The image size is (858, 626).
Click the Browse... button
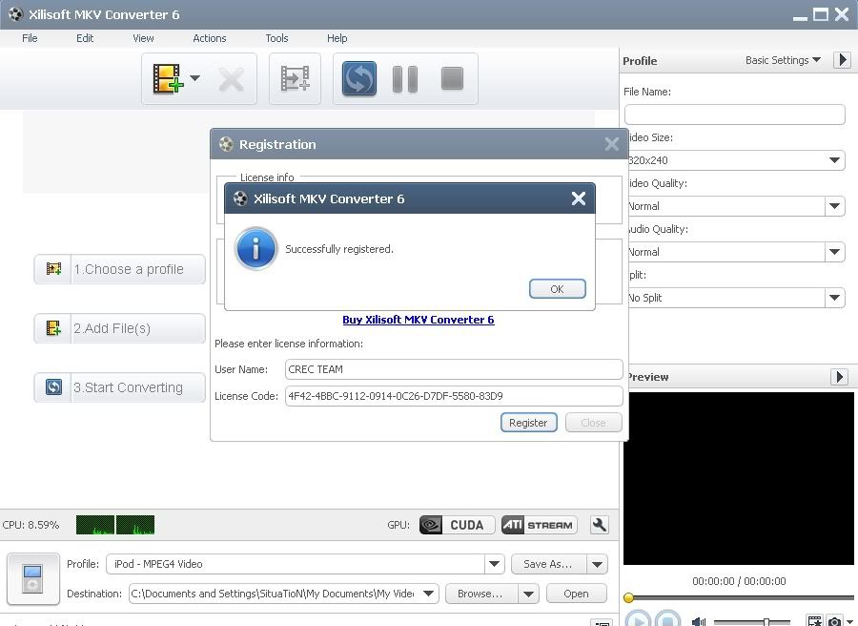click(x=481, y=594)
